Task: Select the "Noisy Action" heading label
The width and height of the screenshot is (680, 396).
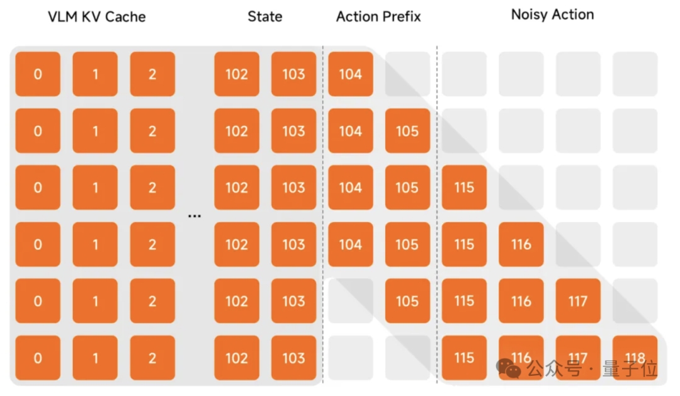Action: point(552,14)
